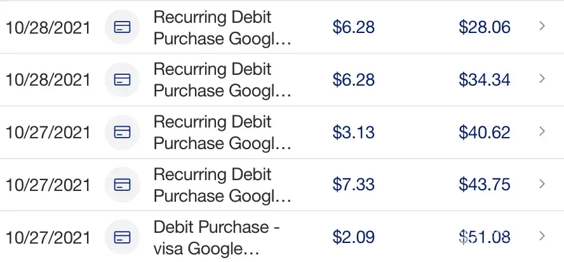Image resolution: width=564 pixels, height=262 pixels.
Task: Click the $28.06 running balance
Action: [x=484, y=27]
